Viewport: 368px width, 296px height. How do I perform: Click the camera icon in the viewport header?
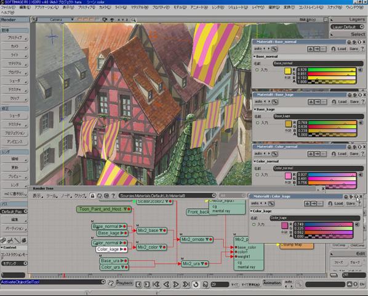point(105,20)
